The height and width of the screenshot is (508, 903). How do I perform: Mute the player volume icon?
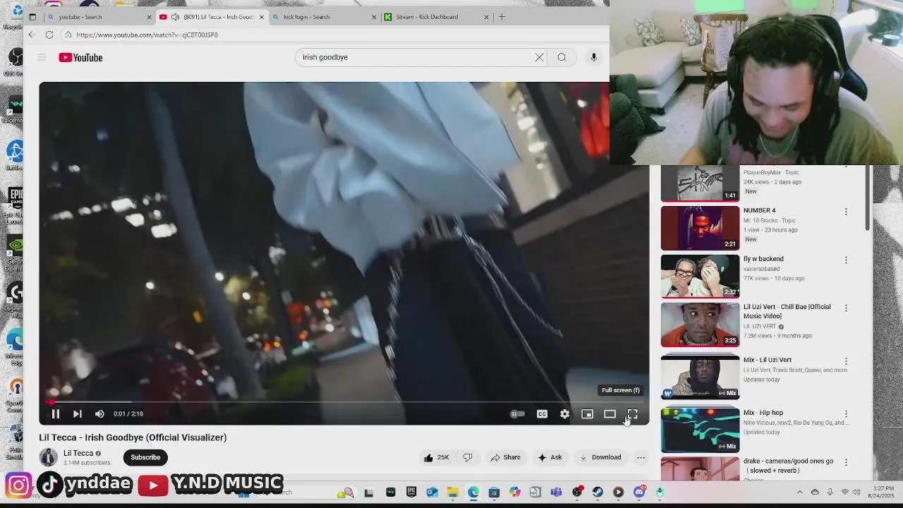point(99,414)
